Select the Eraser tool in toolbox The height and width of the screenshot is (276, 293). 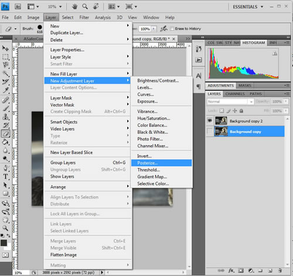(5, 134)
